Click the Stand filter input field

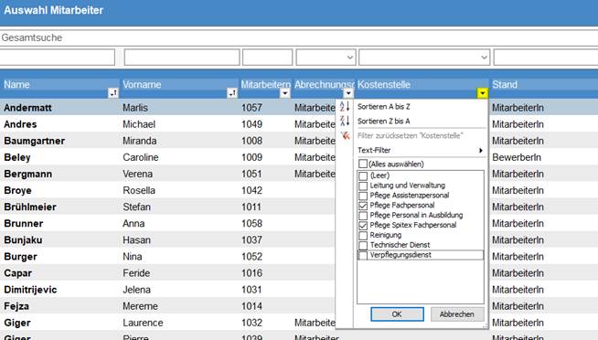click(546, 58)
